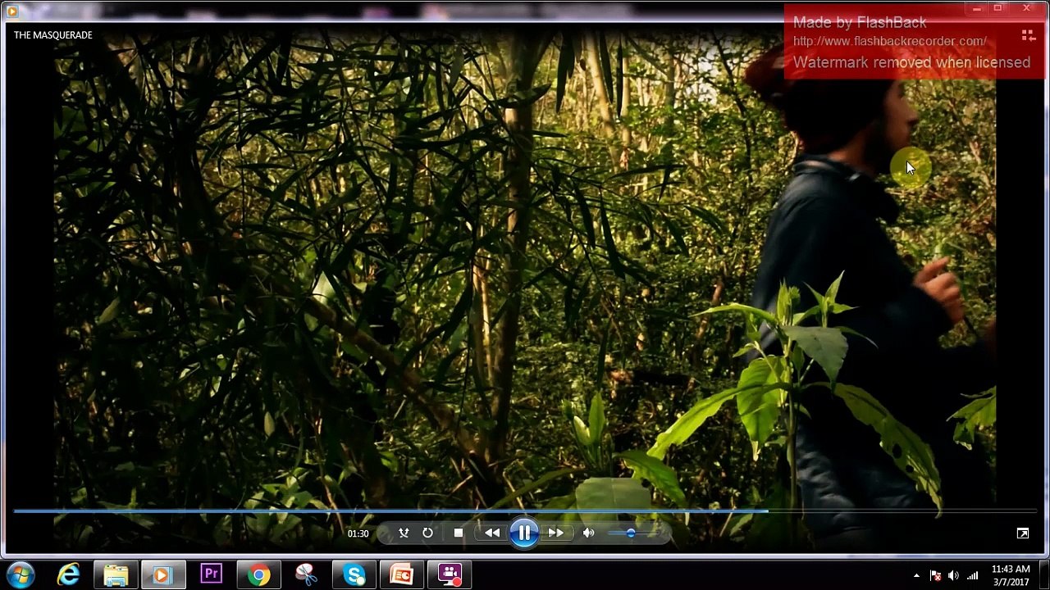Minimize the media player window

[x=976, y=8]
